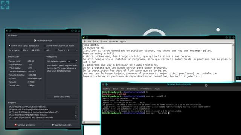Open the Konsole Bookmarks menu
The image size is (241, 135).
pos(132,89)
